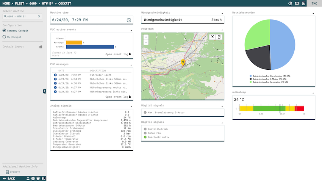Zoom out on the map

(146, 42)
